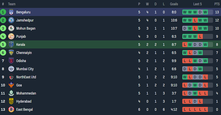Click the Bengaluru club crest icon
This screenshot has width=221, height=115.
tap(11, 12)
